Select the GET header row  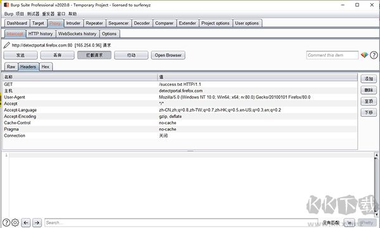180,84
